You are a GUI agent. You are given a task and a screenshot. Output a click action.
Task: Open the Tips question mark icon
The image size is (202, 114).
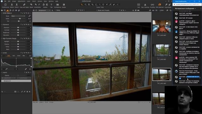pos(51,5)
